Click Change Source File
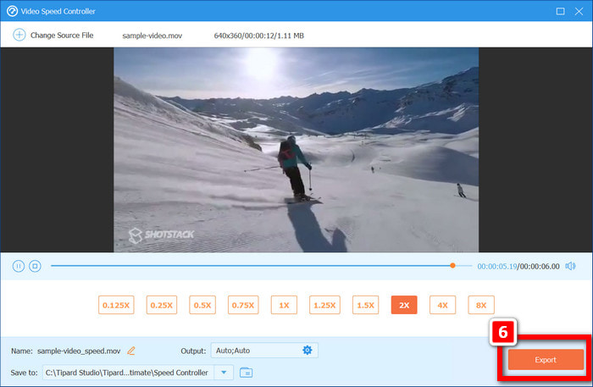The width and height of the screenshot is (593, 387). tap(61, 36)
